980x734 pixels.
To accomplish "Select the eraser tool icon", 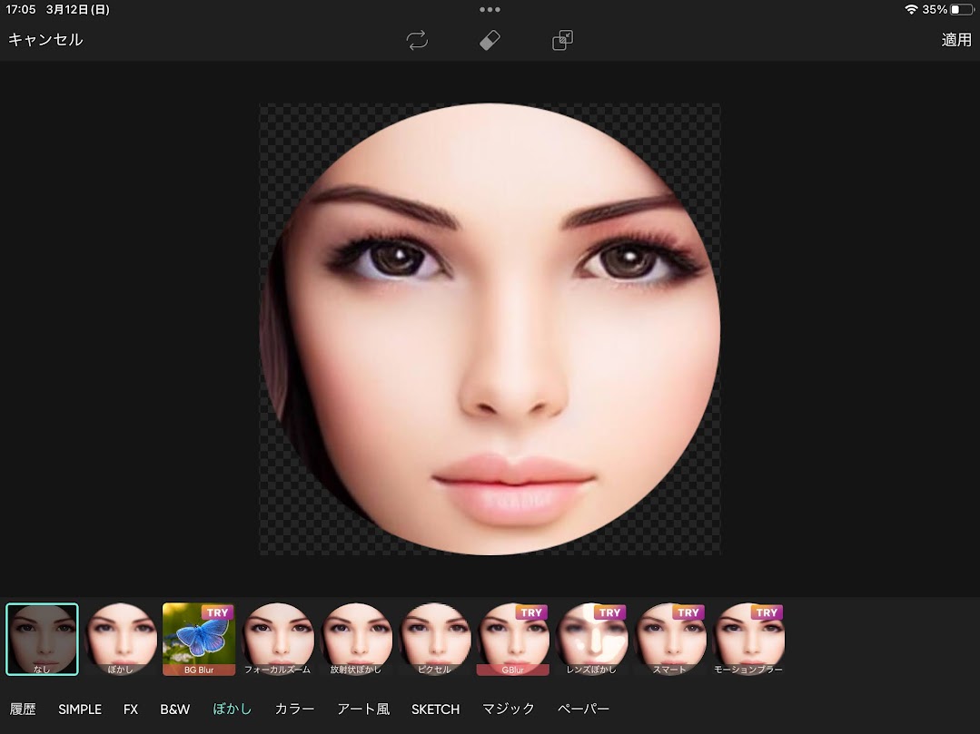I will click(490, 40).
